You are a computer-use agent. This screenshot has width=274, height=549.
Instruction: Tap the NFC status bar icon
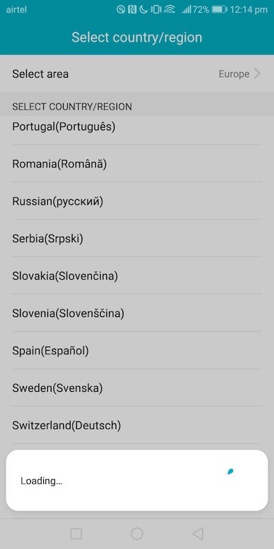[x=132, y=10]
